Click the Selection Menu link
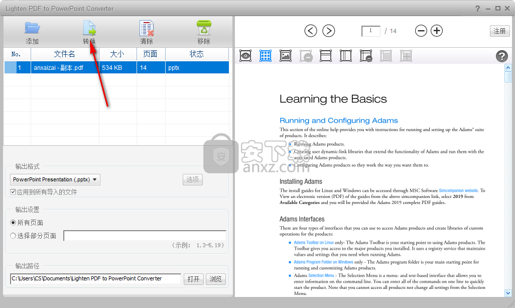This screenshot has width=515, height=308. (x=321, y=275)
